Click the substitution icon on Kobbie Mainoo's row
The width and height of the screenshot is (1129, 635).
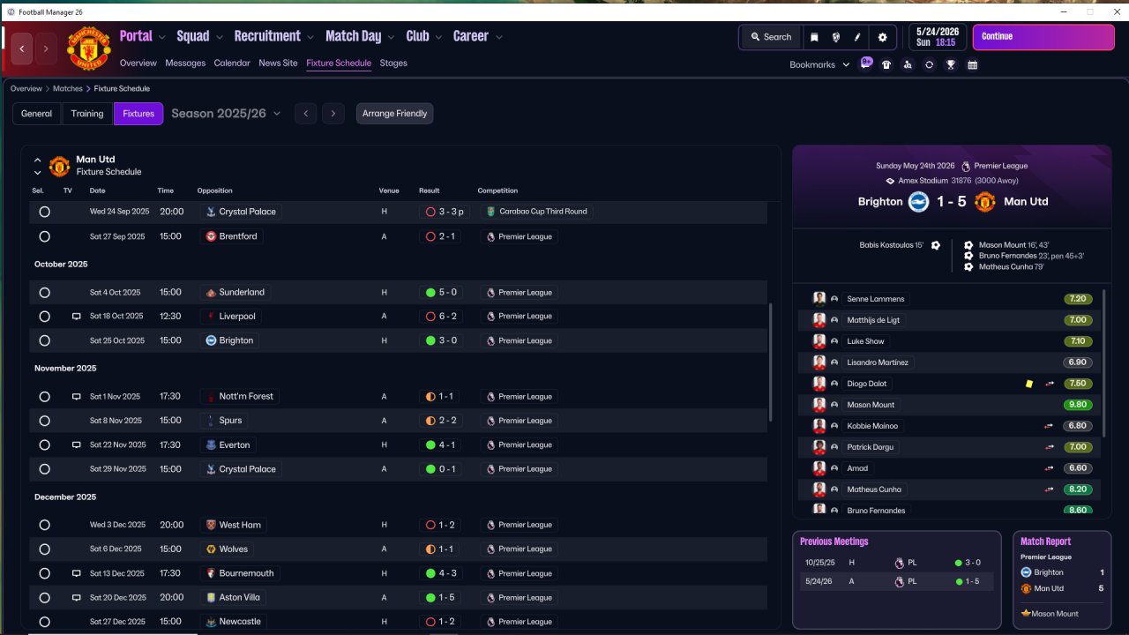[x=1049, y=426]
